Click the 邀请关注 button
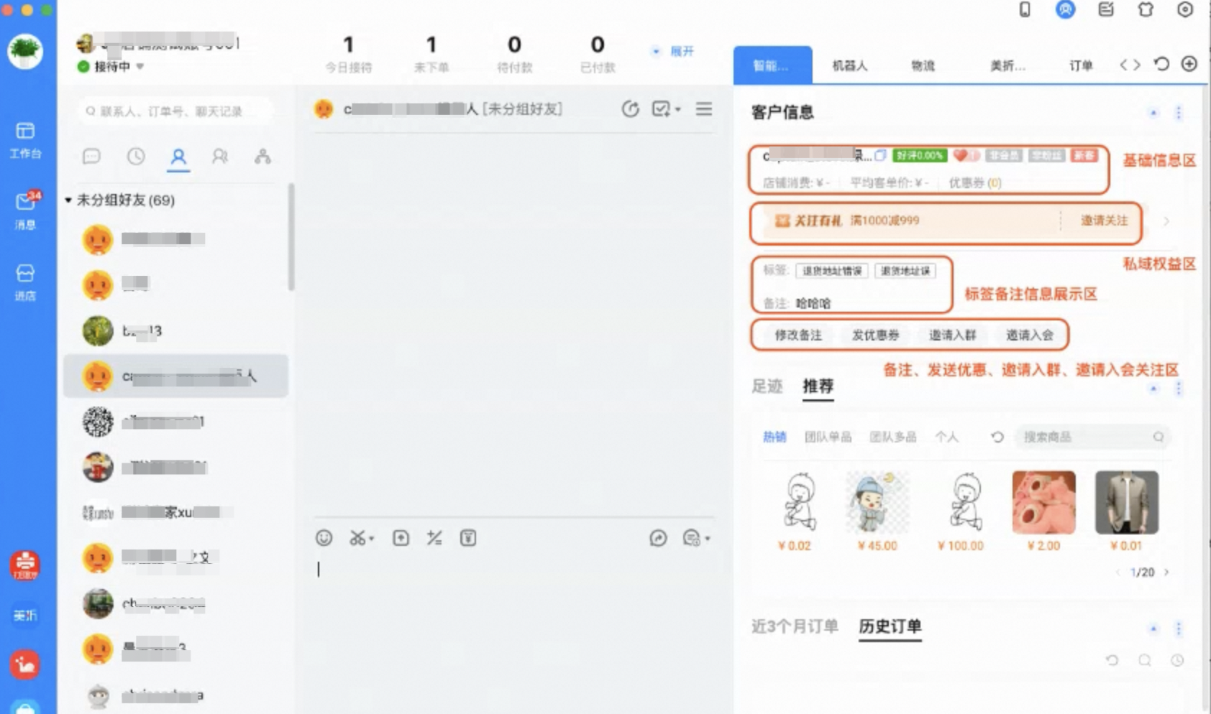The width and height of the screenshot is (1211, 714). tap(1105, 221)
